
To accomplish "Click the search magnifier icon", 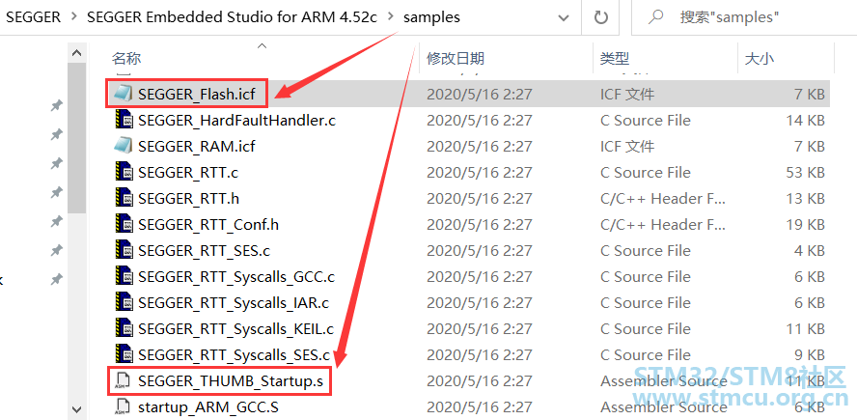I will coord(656,17).
